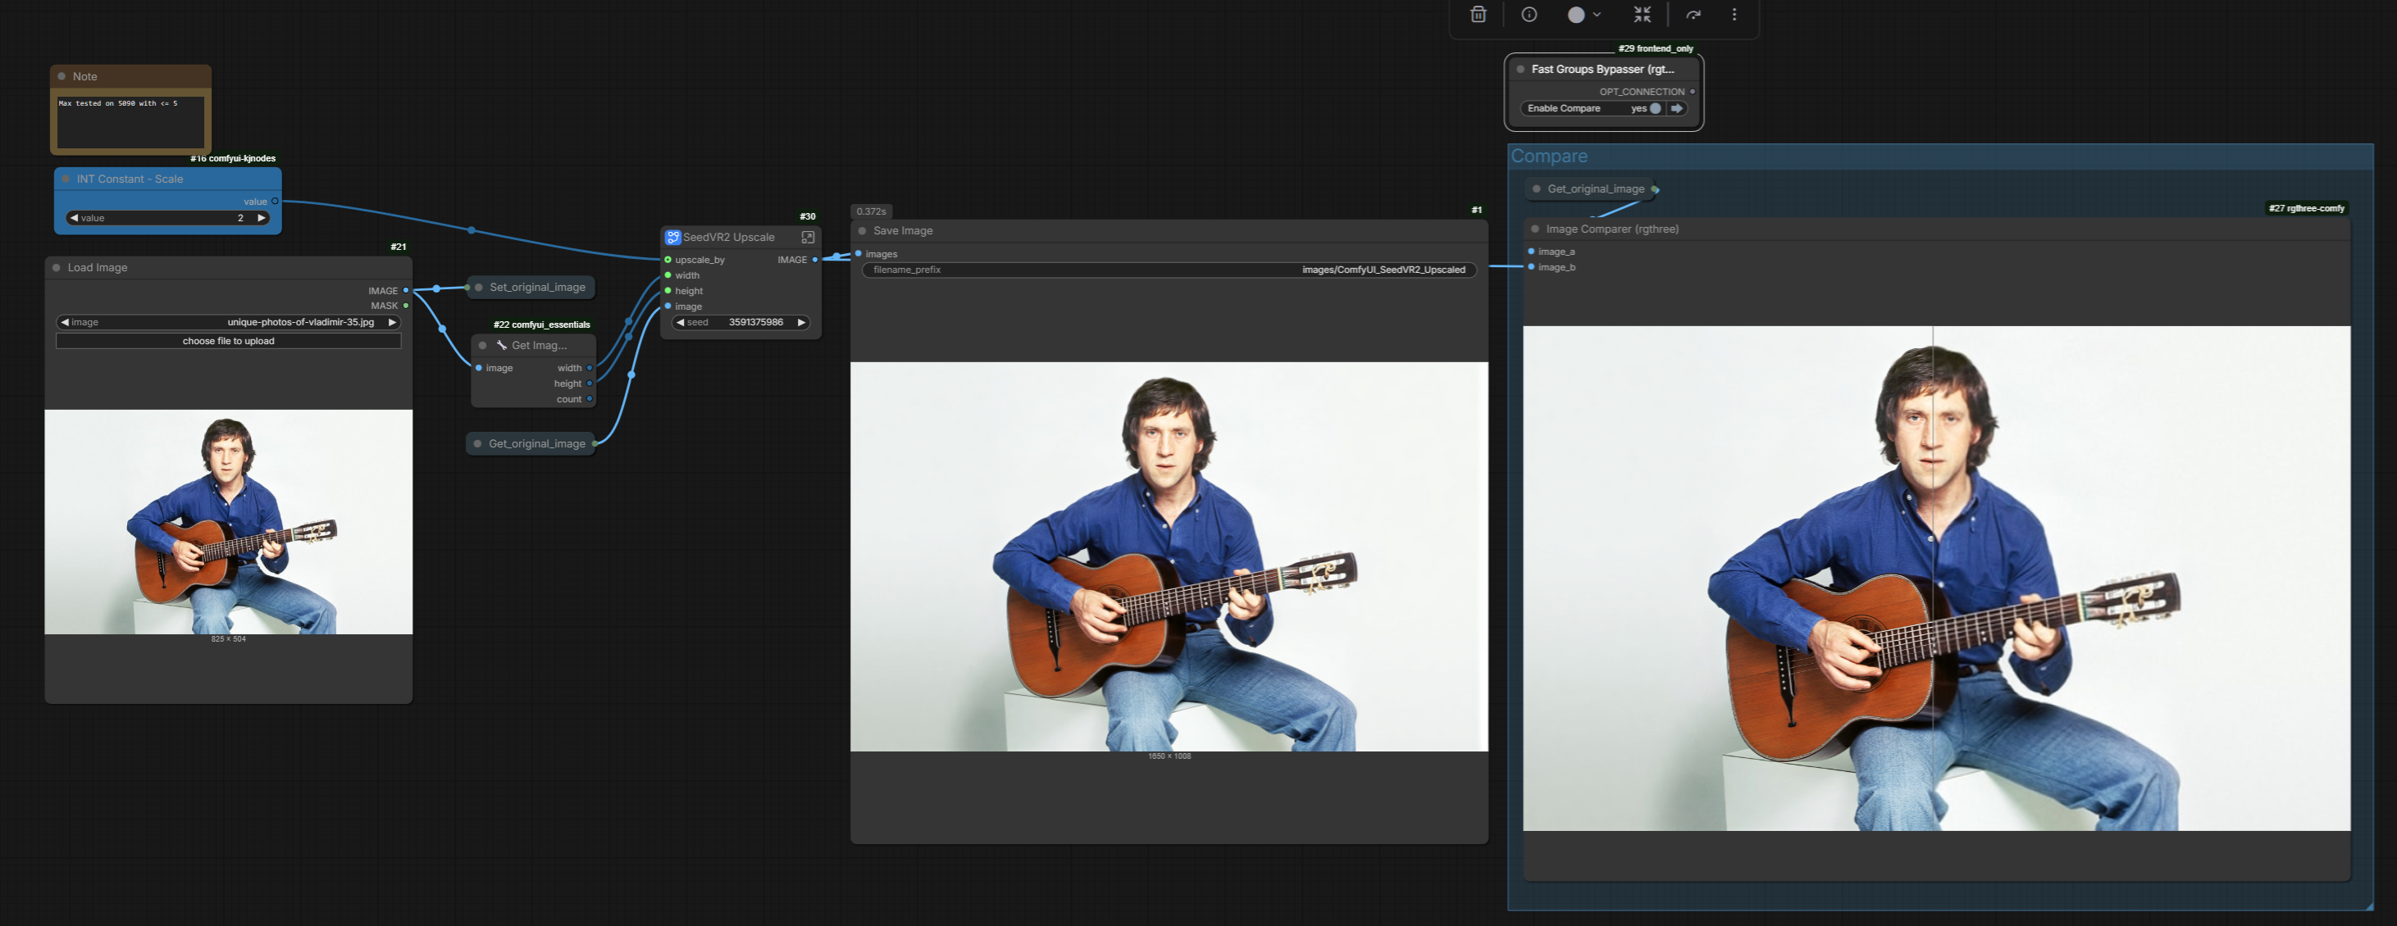This screenshot has width=2397, height=926.
Task: Toggle the Enable Compare switch
Action: click(x=1655, y=109)
